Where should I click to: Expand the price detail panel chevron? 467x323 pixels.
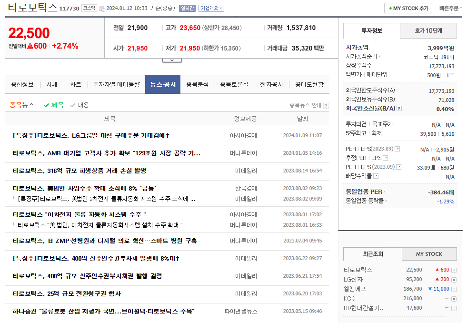[172, 61]
